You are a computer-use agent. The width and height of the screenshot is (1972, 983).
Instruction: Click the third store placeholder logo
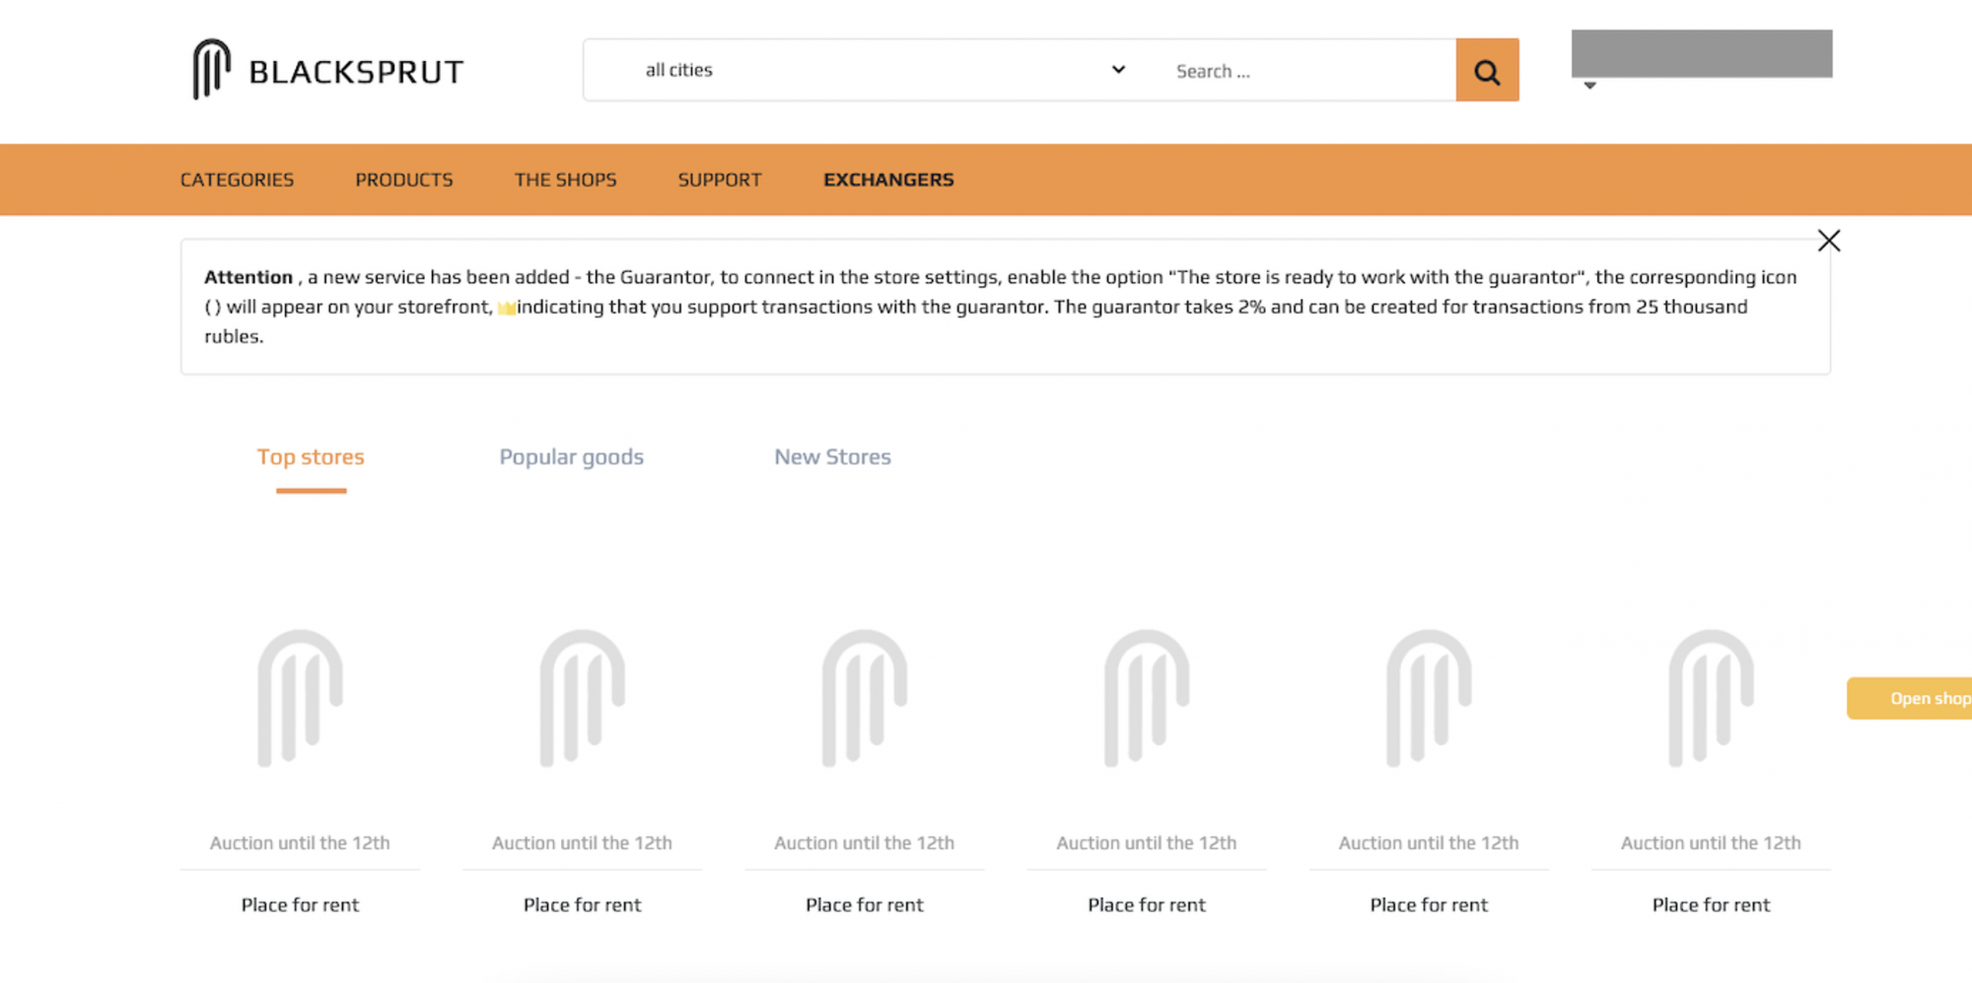tap(864, 698)
